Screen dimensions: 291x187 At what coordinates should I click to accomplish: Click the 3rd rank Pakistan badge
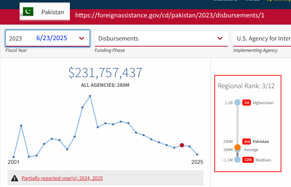pyautogui.click(x=247, y=141)
